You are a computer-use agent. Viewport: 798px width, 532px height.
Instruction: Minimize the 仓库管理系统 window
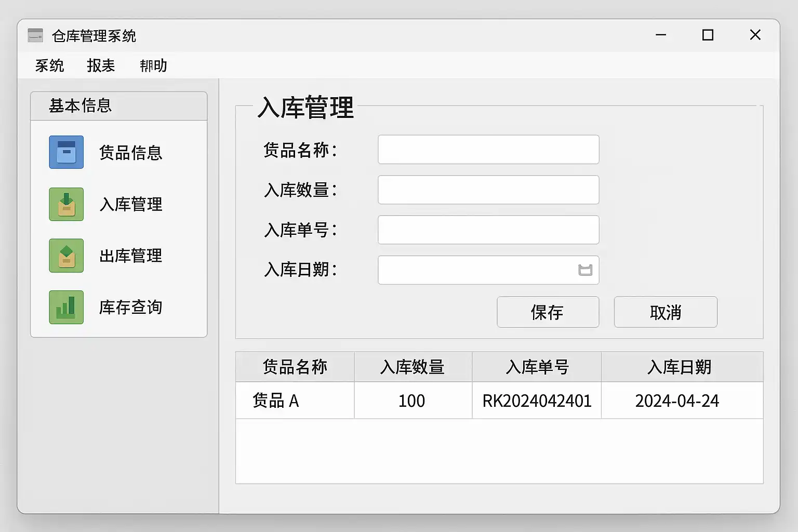pos(661,35)
